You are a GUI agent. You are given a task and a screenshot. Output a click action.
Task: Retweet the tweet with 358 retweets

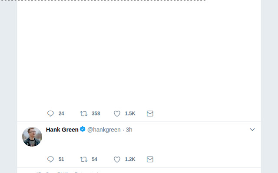point(84,113)
